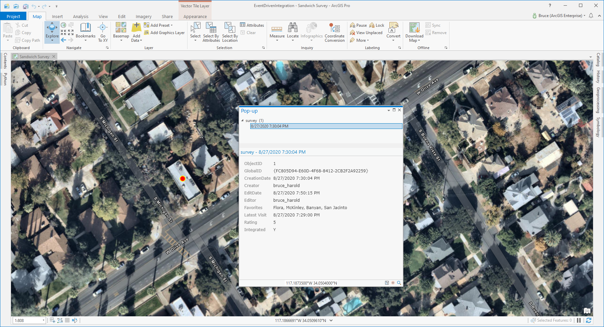Click the select feature icon in pop-up footer
Image resolution: width=604 pixels, height=327 pixels.
[387, 283]
